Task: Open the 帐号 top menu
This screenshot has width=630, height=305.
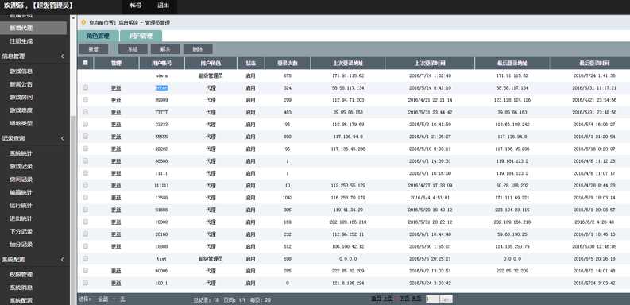Action: [136, 6]
